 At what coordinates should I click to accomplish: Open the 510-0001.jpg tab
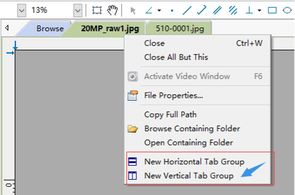coord(180,29)
